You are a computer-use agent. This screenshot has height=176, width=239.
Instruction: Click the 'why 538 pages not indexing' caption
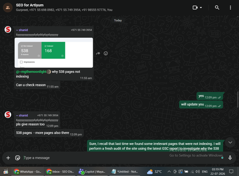coord(48,74)
